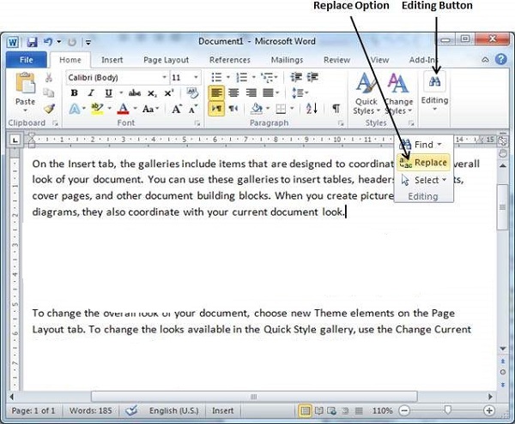Screen dimensions: 515x424
Task: Decrease the paragraph indent
Action: tap(296, 77)
